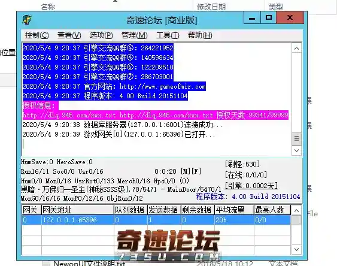Click the log panel scroll up arrow
The image size is (337, 266).
(296, 49)
